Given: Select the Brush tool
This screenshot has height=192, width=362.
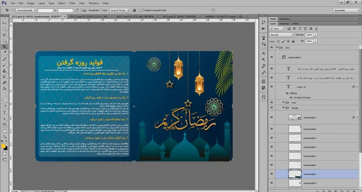Looking at the screenshot, I should (x=5, y=65).
